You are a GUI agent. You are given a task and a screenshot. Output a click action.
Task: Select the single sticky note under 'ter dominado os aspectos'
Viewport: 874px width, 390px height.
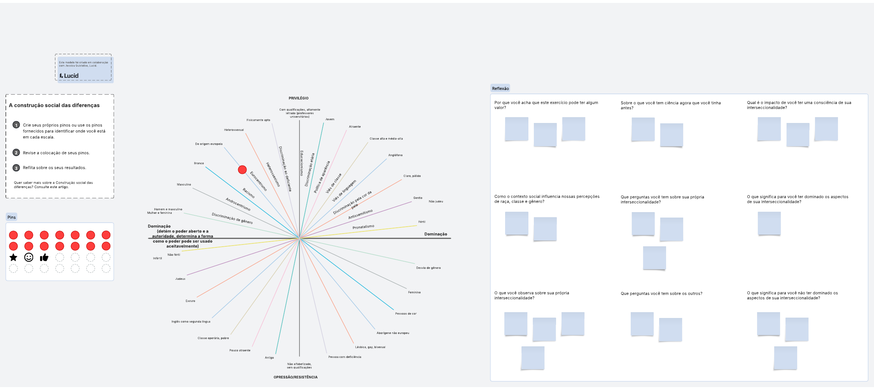(x=769, y=223)
